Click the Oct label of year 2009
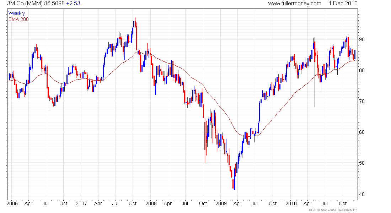The image size is (391, 213). tap(273, 203)
